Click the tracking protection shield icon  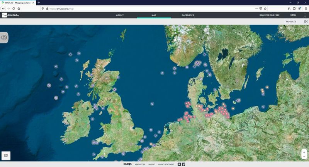click(x=42, y=8)
